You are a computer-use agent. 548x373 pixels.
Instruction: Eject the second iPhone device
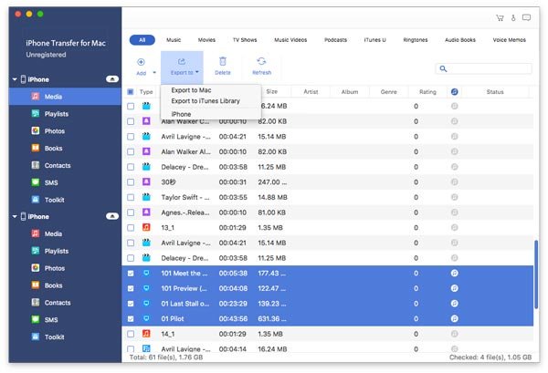[x=112, y=216]
